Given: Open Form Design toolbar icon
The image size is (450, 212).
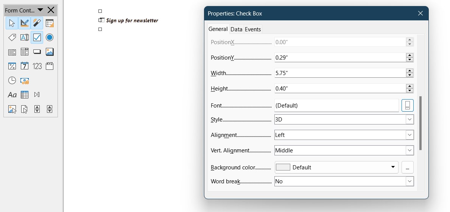Looking at the screenshot, I should point(50,23).
